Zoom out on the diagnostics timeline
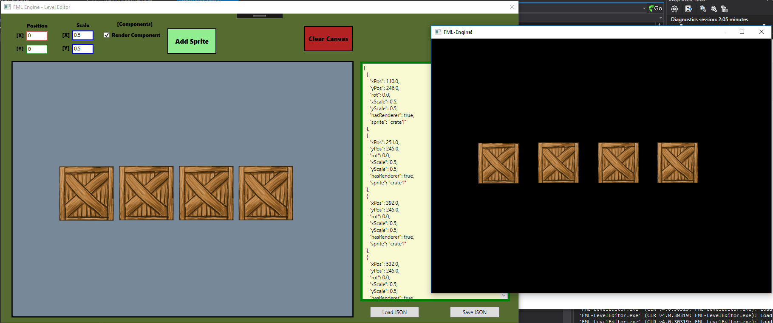The height and width of the screenshot is (323, 773). click(714, 9)
